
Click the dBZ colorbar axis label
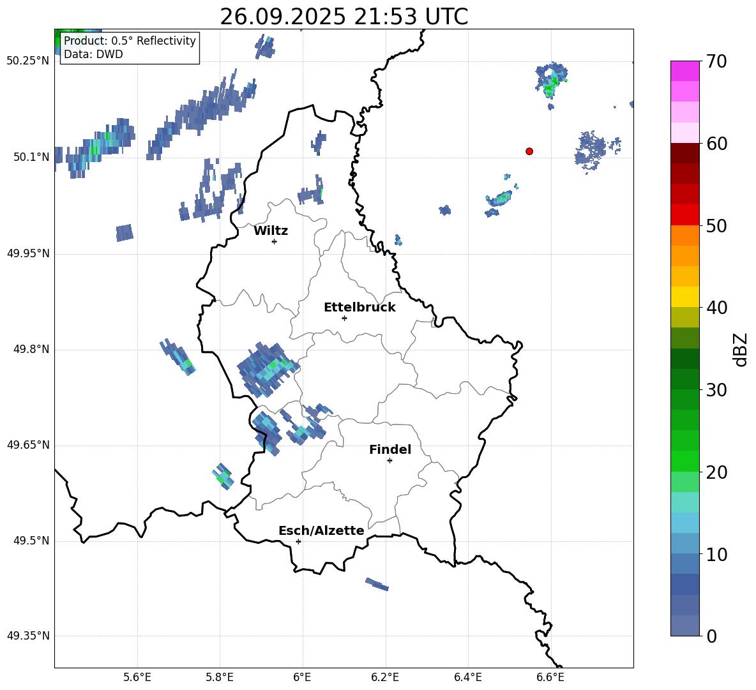[x=741, y=349]
